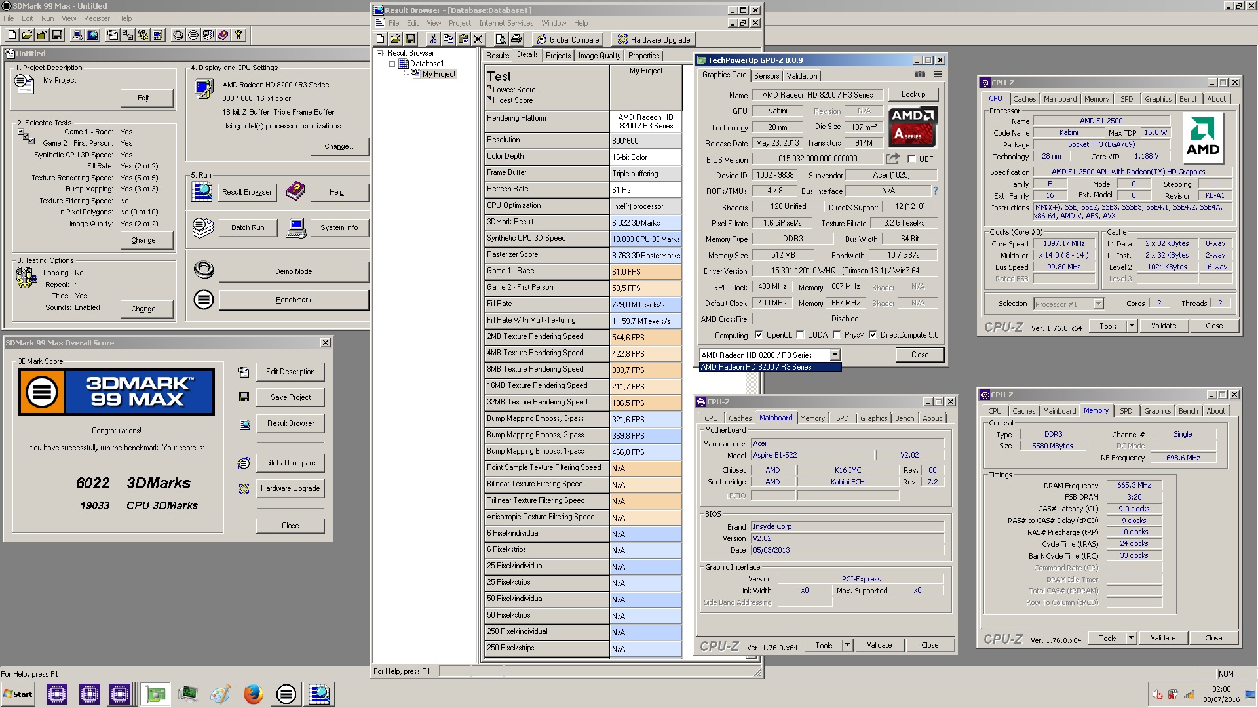Toggle PhysX checkbox in GPU-Z
1258x708 pixels.
click(837, 335)
